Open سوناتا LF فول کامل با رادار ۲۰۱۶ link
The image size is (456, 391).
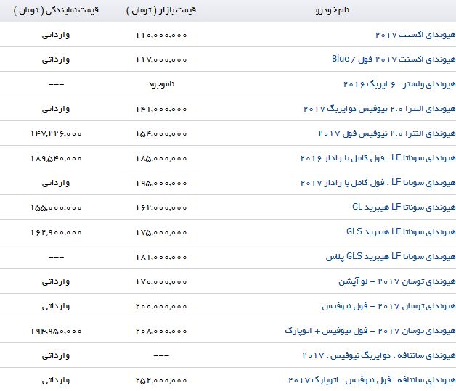[x=378, y=158]
